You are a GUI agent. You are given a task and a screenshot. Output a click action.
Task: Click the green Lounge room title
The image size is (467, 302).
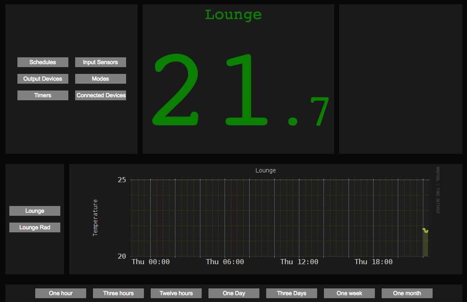click(x=233, y=14)
